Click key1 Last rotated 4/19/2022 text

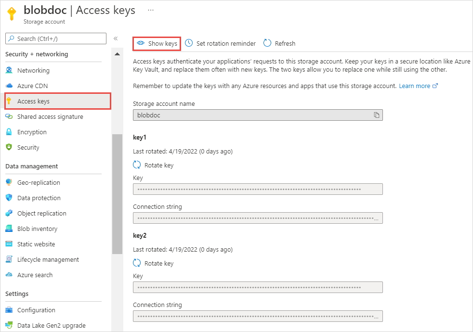pyautogui.click(x=183, y=151)
